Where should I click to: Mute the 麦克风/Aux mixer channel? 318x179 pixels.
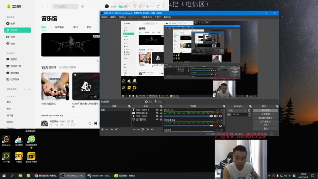tap(216, 116)
